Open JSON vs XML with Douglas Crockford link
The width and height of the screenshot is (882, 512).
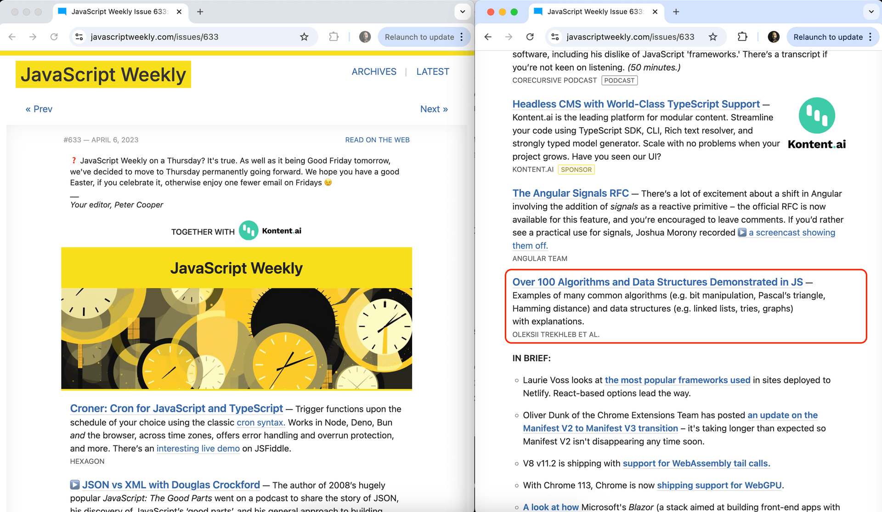click(x=171, y=485)
